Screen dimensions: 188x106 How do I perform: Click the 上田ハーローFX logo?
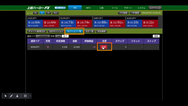point(38,8)
